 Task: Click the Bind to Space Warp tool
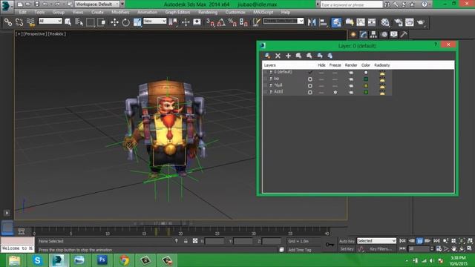30,22
